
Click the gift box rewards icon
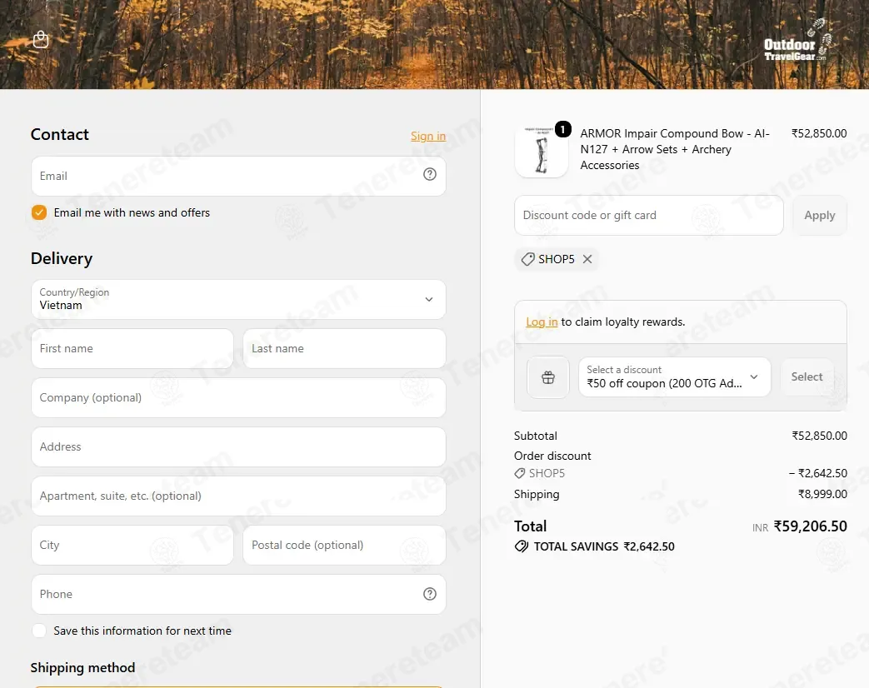[x=548, y=377]
